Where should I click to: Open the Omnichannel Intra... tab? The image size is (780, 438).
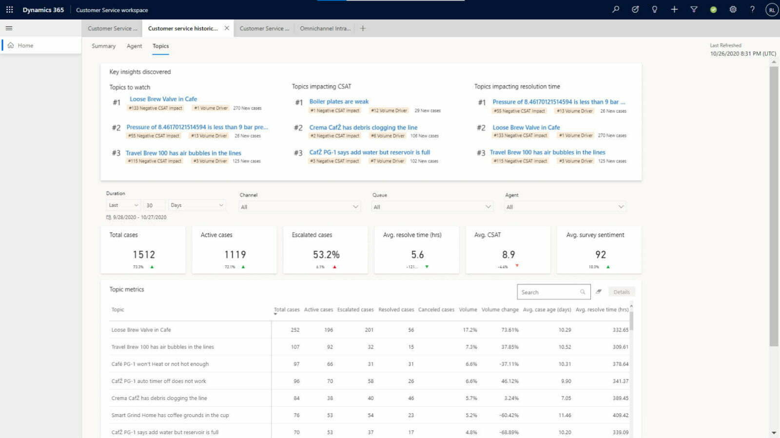pyautogui.click(x=325, y=28)
